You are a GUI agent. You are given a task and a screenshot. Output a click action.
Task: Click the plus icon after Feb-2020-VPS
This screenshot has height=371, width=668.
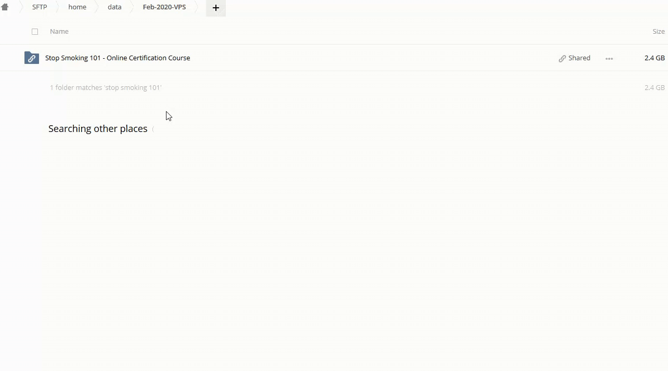pos(215,8)
